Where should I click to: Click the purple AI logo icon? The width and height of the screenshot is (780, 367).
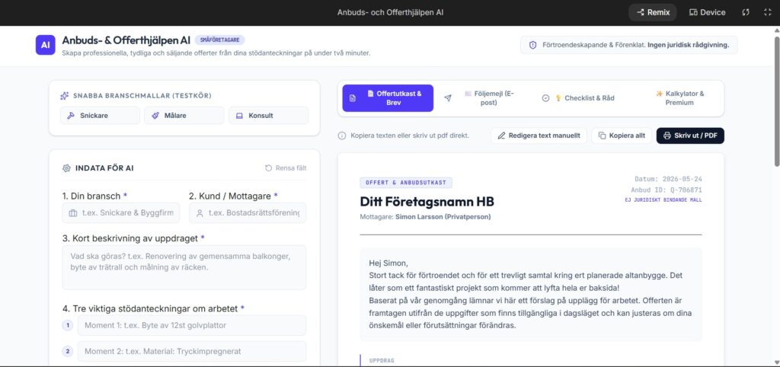[x=45, y=45]
